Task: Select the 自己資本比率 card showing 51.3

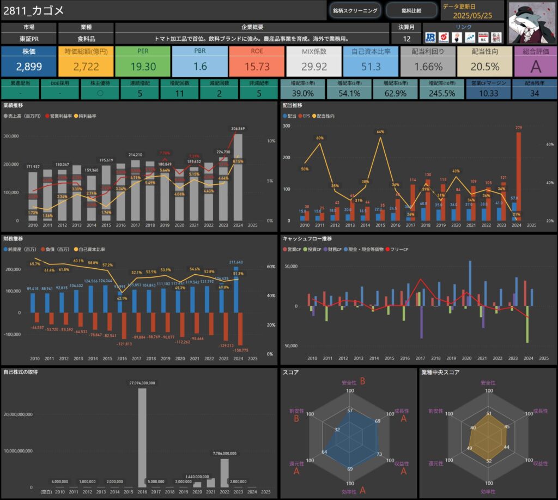Action: tap(371, 61)
